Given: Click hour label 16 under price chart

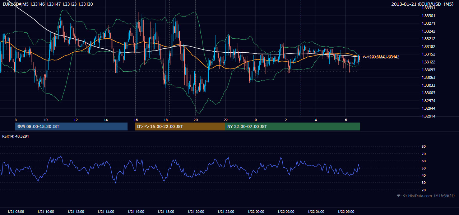Looking at the screenshot, I should coord(135,120).
